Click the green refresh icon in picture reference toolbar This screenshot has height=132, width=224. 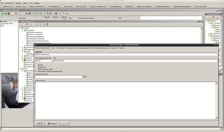44,14
